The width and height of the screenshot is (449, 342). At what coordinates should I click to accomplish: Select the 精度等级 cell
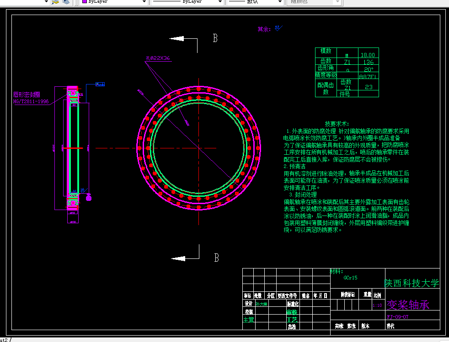tap(326, 75)
